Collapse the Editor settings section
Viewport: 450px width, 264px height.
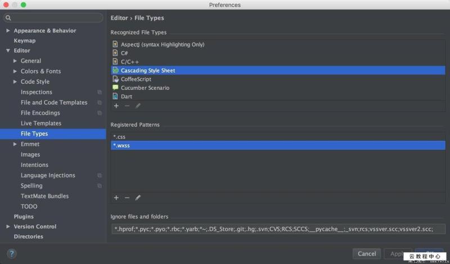coord(8,51)
